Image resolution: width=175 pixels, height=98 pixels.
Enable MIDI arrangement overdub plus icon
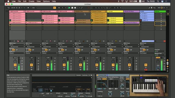pos(79,8)
